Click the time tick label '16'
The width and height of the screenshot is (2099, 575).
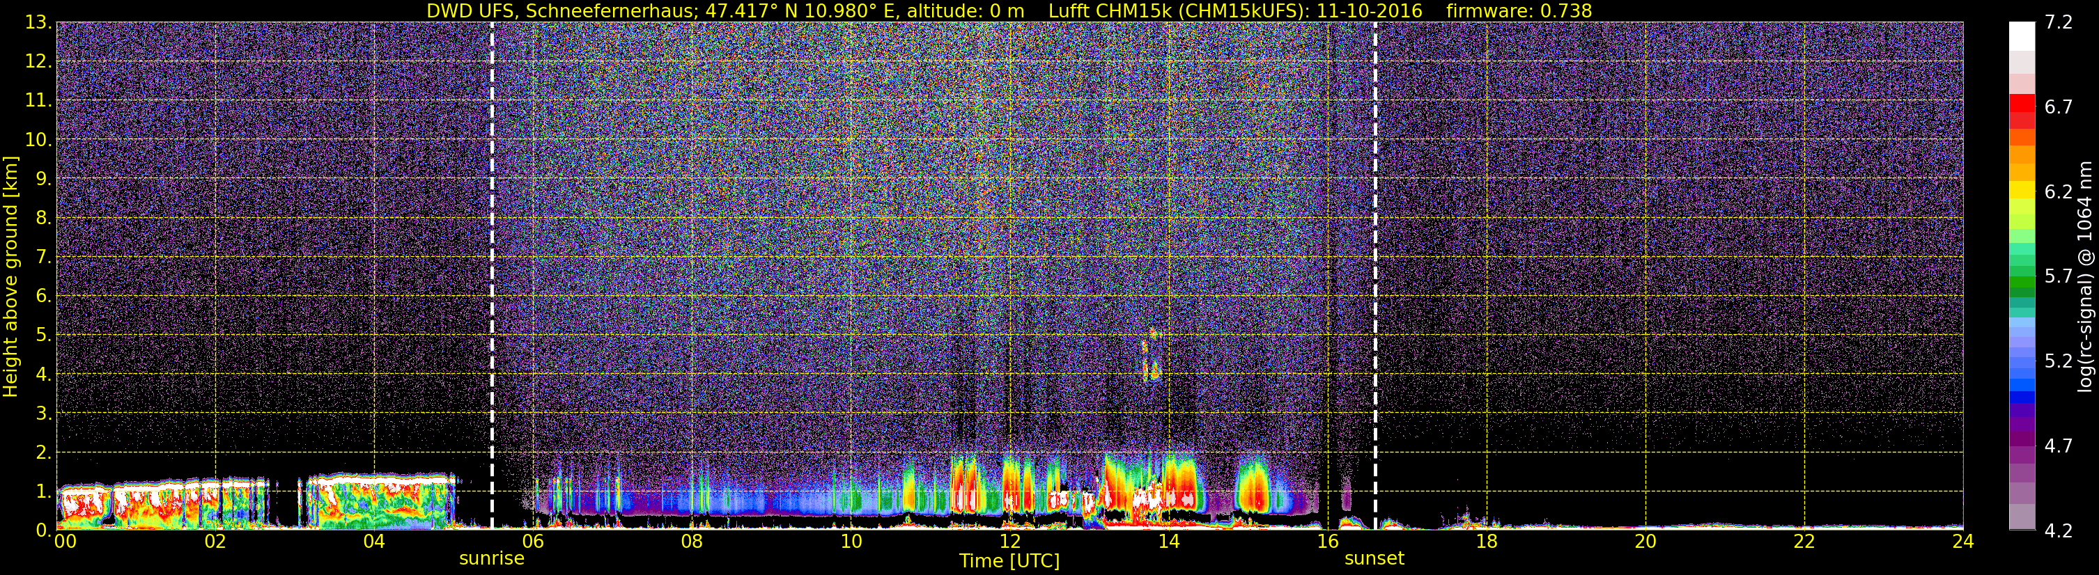tap(1327, 542)
